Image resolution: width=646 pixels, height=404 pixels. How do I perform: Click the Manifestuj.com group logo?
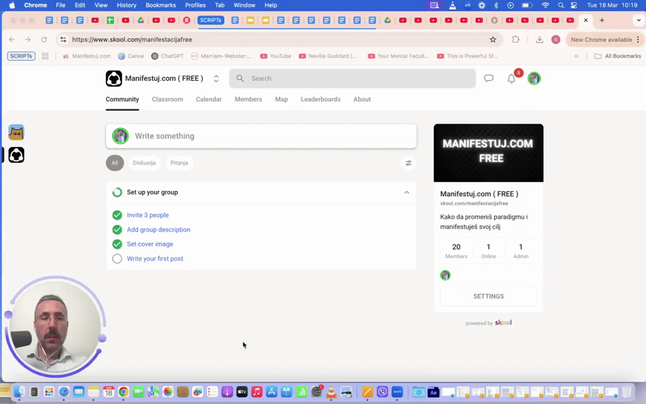point(114,78)
